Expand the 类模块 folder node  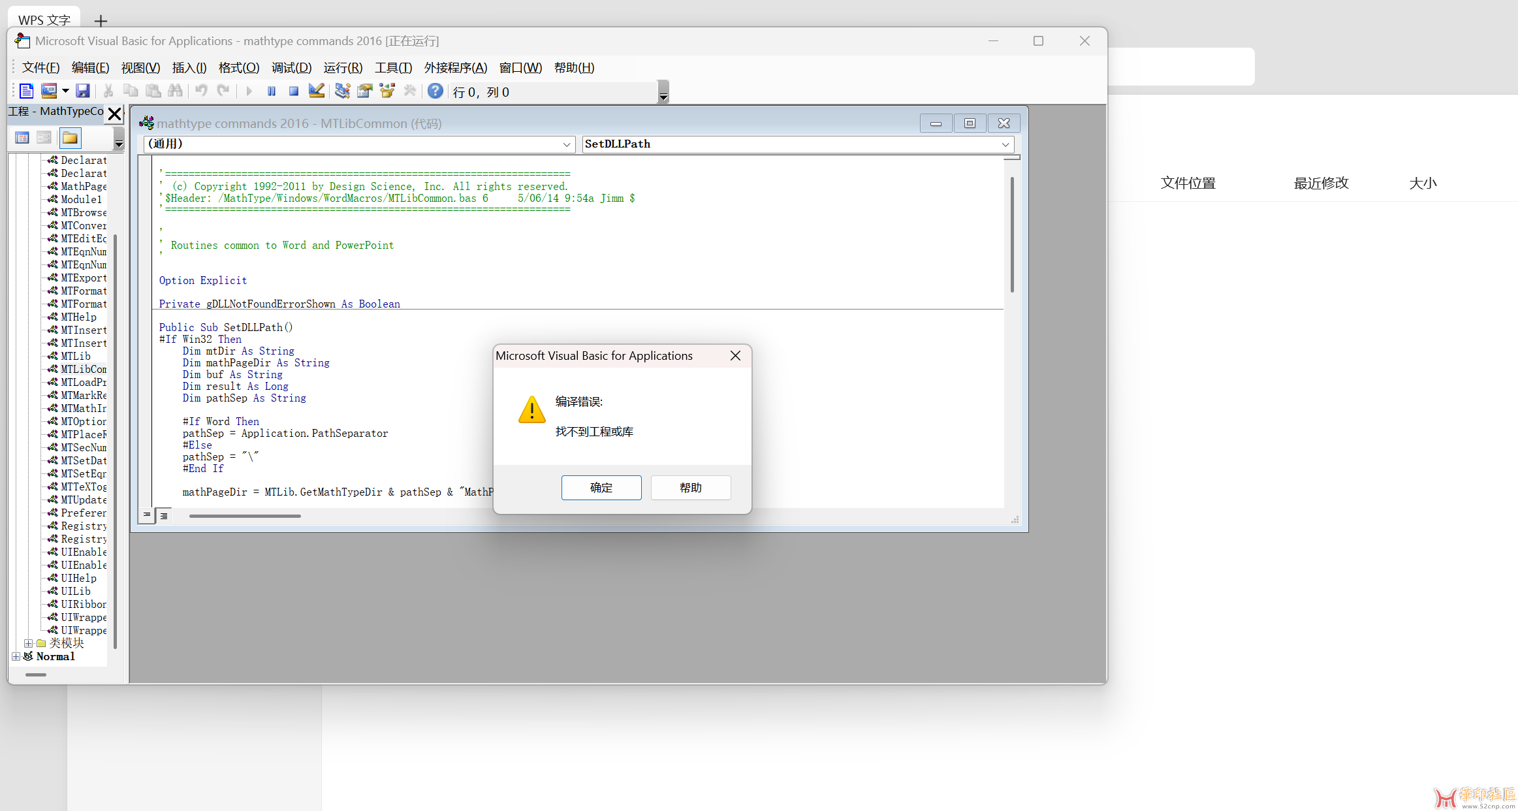point(28,643)
